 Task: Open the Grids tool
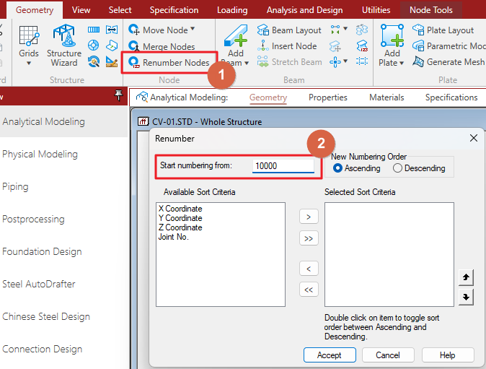[29, 36]
